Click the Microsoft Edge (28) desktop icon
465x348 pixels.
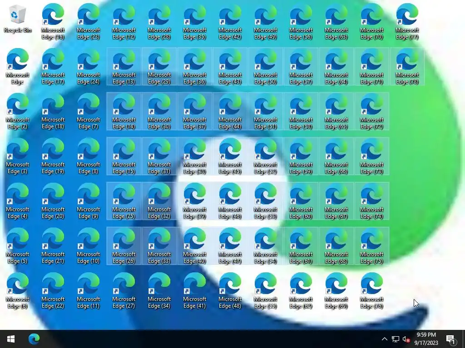coord(159,22)
